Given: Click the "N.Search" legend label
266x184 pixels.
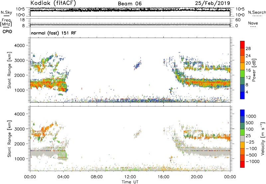Looking at the screenshot, I should [257, 12].
